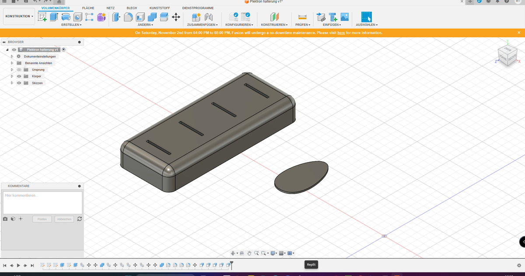Open the KONSTRUKTION dropdown

(19, 16)
